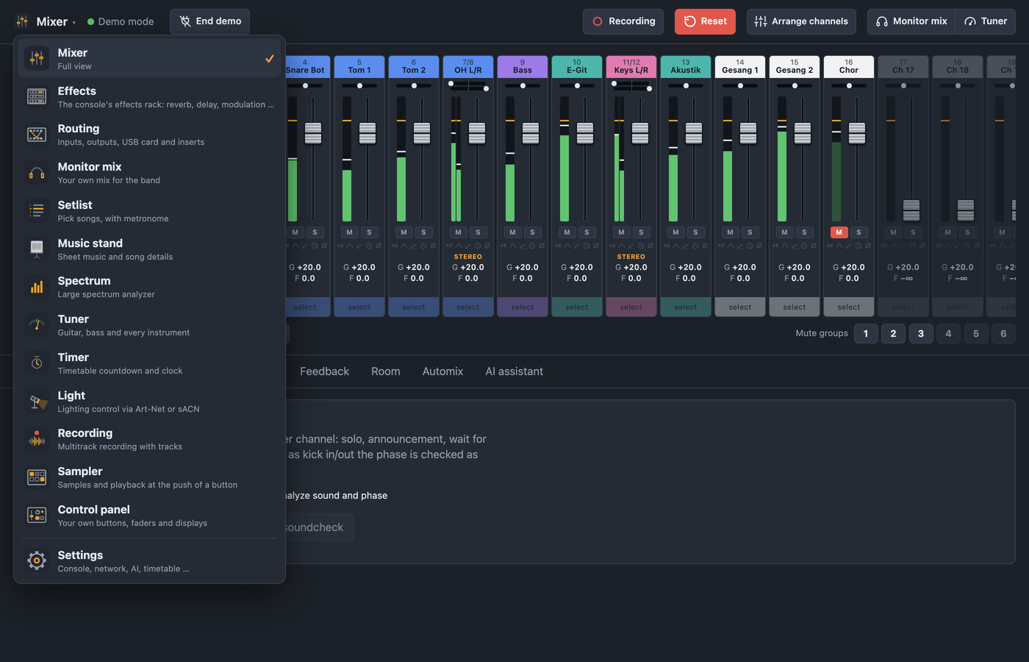Click the Settings gear icon
The width and height of the screenshot is (1029, 662).
tap(37, 561)
